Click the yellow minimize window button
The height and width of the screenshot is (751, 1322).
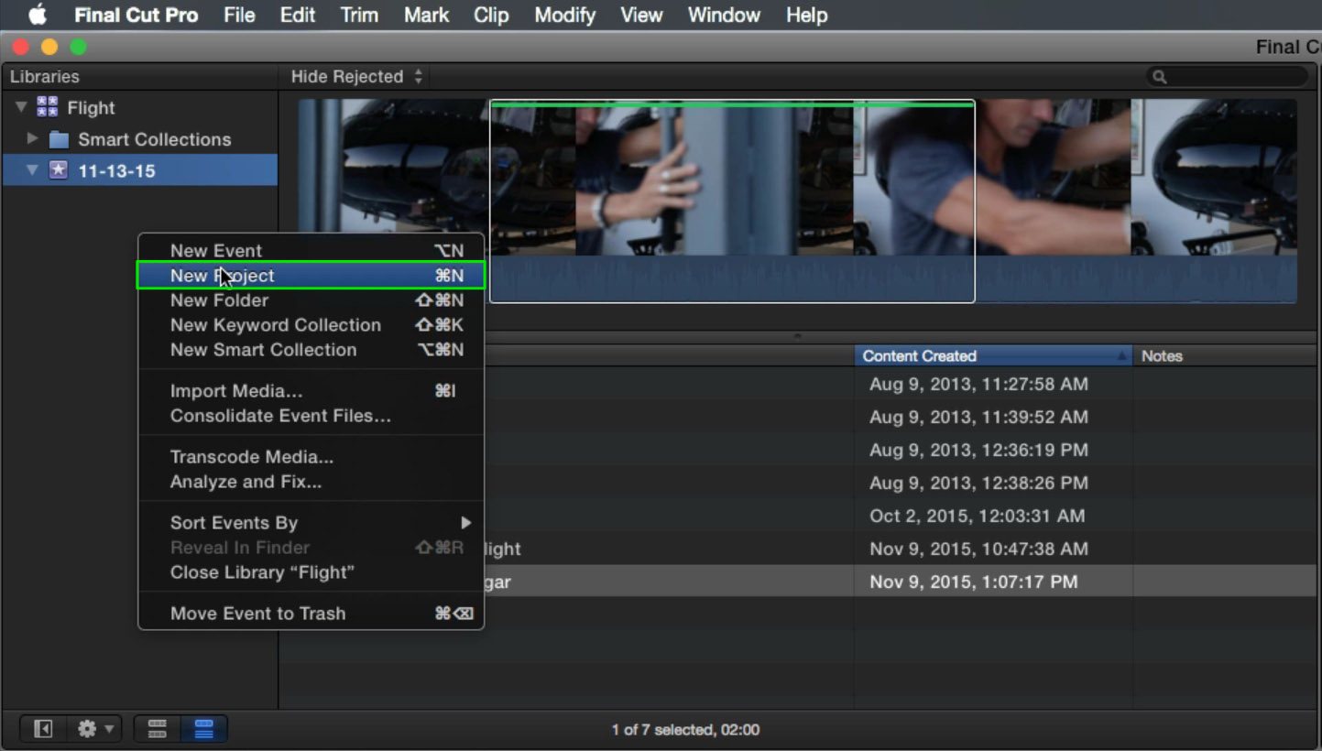coord(49,47)
